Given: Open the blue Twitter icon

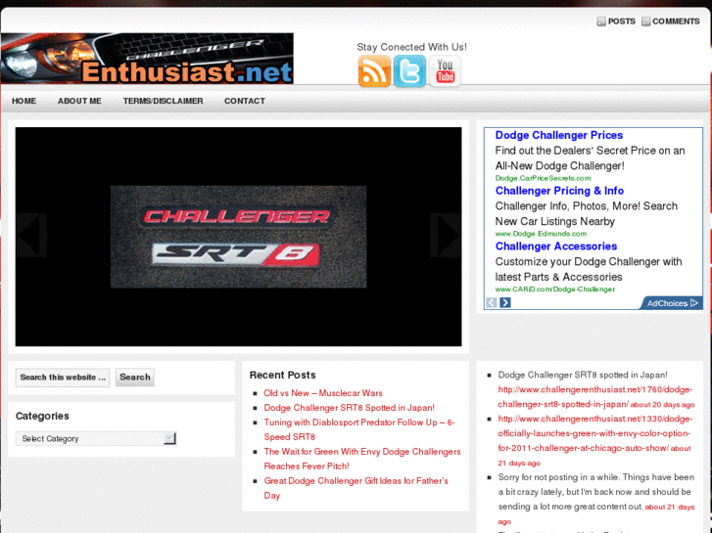Looking at the screenshot, I should point(409,71).
